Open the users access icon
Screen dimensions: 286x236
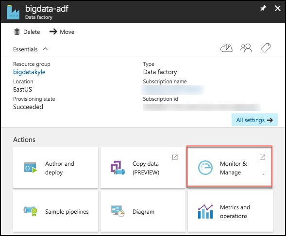click(x=246, y=48)
